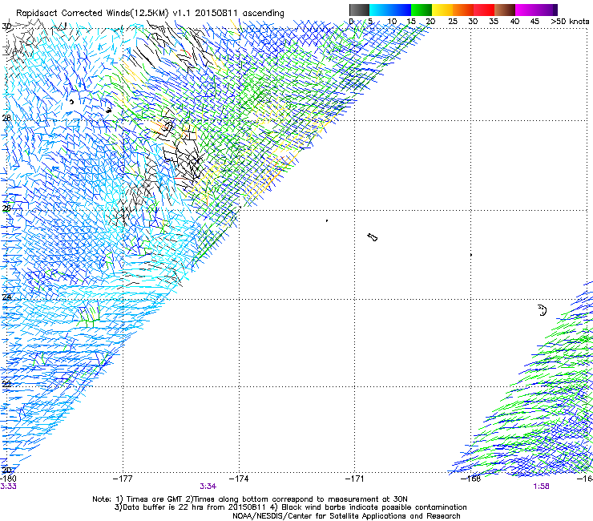Click the '-171' longitude axis label

[x=355, y=479]
